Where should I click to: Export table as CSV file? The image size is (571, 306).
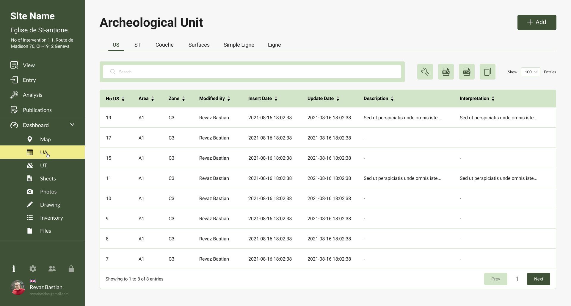coord(467,72)
